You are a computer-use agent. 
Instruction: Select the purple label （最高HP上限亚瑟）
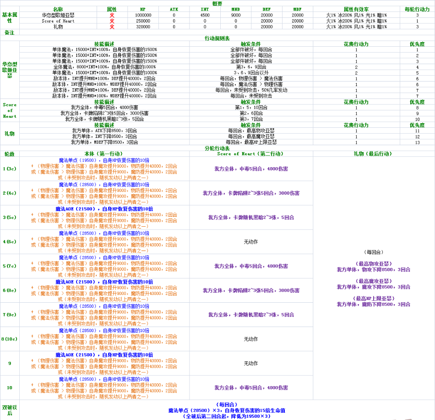(373, 299)
